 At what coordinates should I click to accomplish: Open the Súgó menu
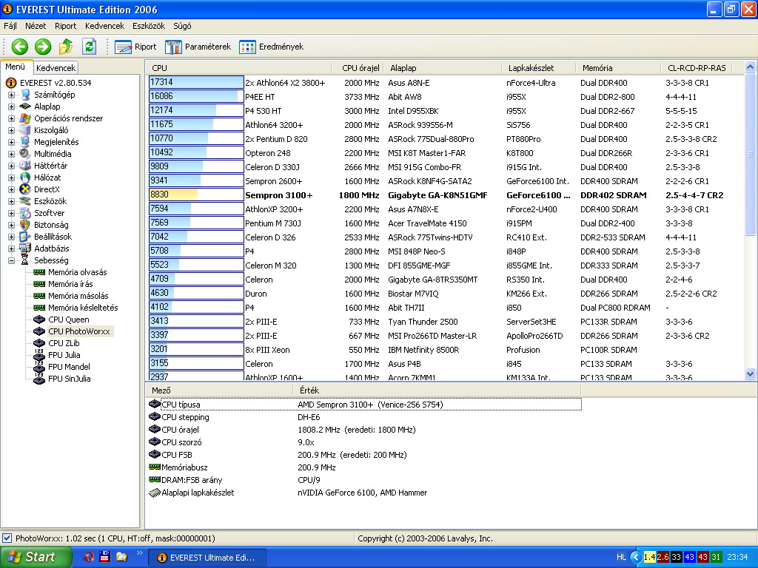(182, 26)
